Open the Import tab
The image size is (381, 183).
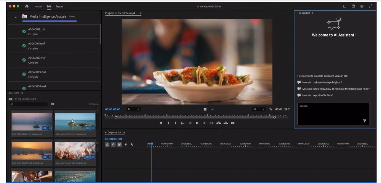[x=38, y=7]
